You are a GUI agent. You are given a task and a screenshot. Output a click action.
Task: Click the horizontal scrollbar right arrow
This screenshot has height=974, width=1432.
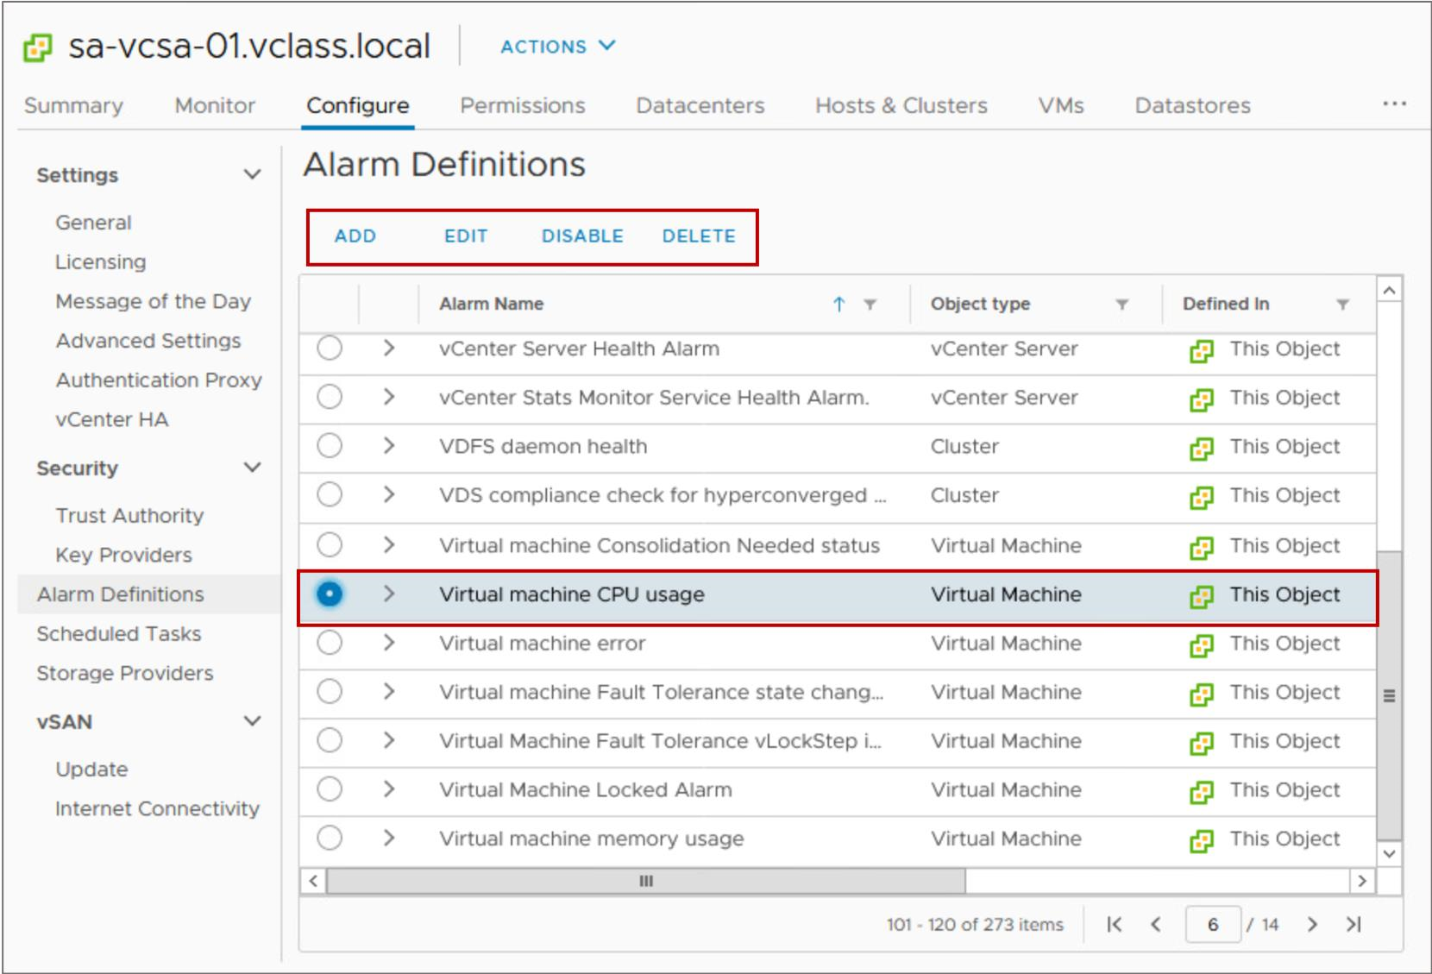click(1362, 881)
